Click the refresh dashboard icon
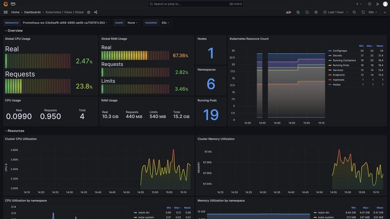Viewport: 390px width, 219px height. click(363, 12)
